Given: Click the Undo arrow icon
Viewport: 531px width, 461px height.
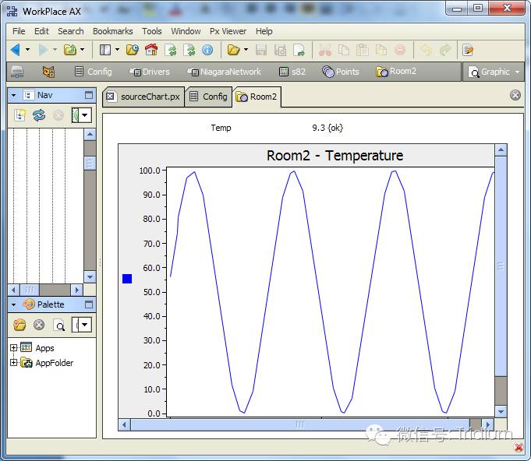Looking at the screenshot, I should 426,50.
